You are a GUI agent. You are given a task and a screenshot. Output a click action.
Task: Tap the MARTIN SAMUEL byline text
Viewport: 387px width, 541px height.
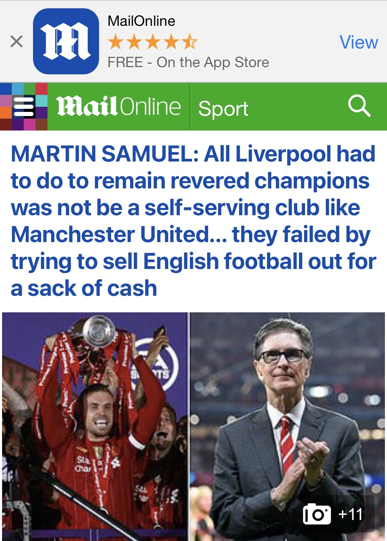coord(105,154)
